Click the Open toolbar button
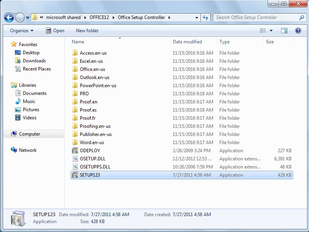This screenshot has width=309, height=232. point(55,31)
